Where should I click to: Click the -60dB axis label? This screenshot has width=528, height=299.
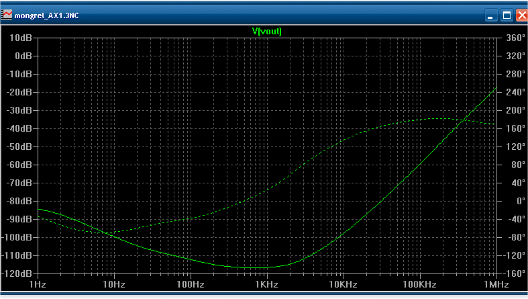coord(19,165)
